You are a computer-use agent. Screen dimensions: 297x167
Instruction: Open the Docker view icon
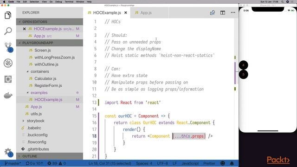coord(8,95)
